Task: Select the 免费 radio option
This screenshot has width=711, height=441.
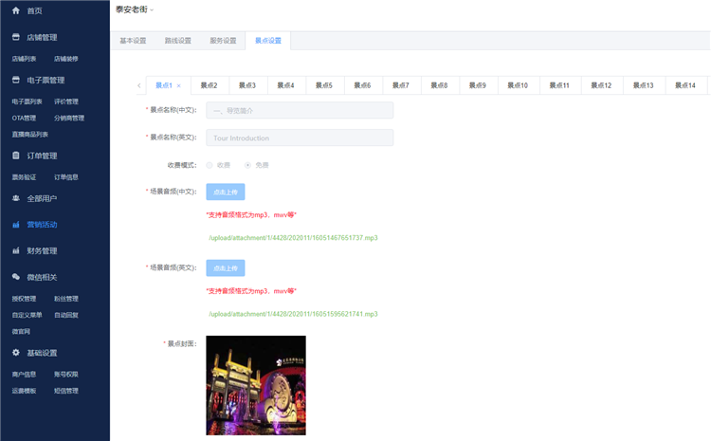Action: pyautogui.click(x=247, y=165)
